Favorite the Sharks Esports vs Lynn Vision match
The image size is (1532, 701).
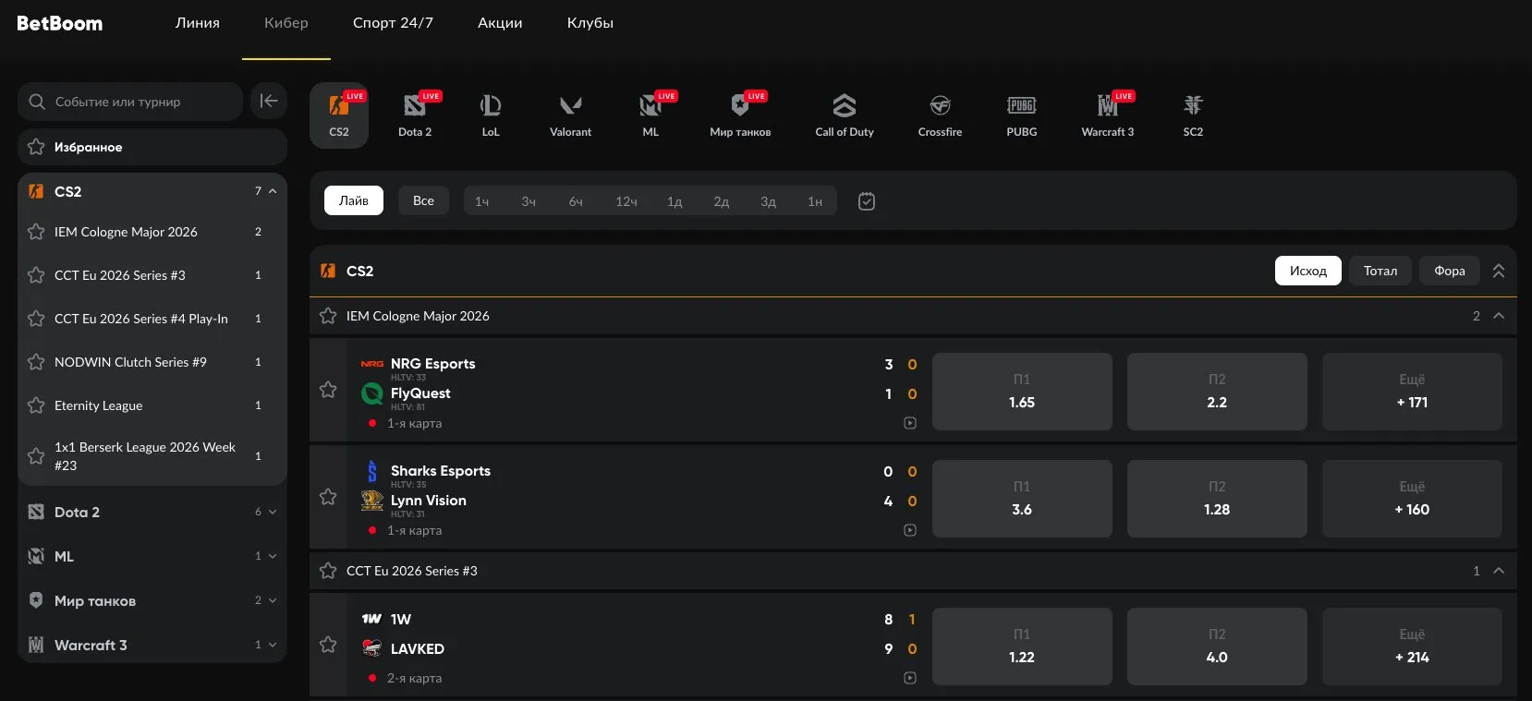tap(328, 497)
